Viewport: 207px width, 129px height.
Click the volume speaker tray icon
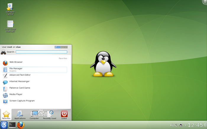point(172,125)
